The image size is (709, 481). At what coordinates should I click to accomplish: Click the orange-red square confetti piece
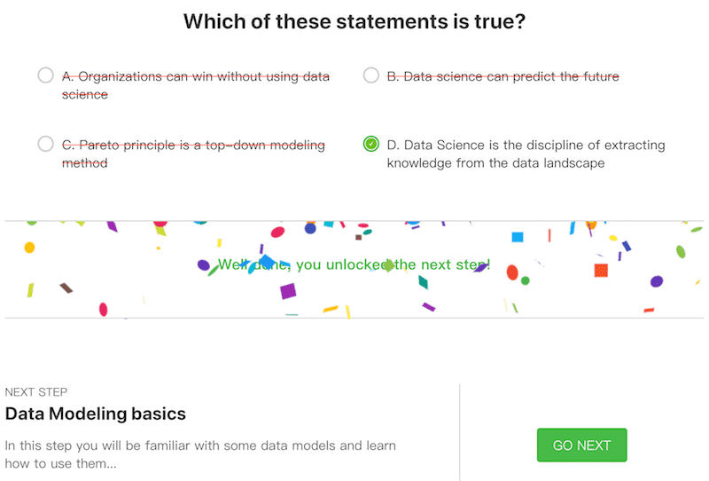tap(601, 271)
